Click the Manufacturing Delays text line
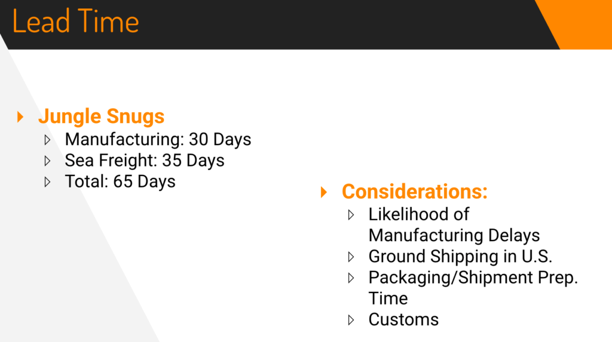The image size is (612, 342). click(x=454, y=236)
